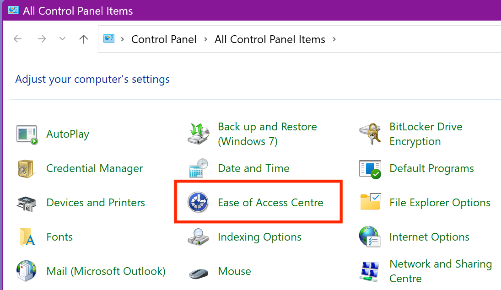Open the Fonts icon
This screenshot has width=501, height=290.
59,236
